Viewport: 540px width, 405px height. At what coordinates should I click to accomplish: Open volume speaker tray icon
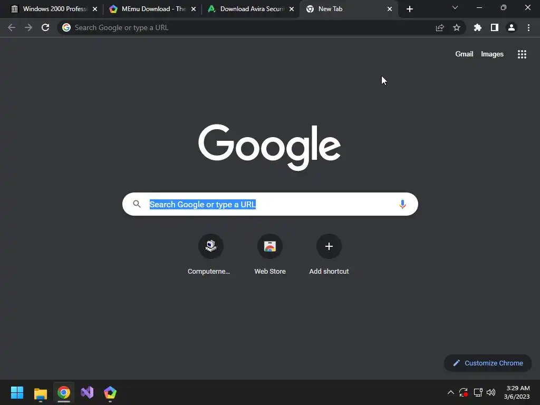click(491, 392)
